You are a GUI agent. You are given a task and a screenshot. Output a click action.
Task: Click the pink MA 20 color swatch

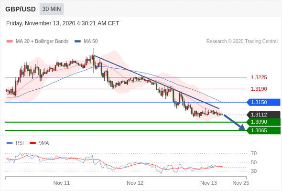pyautogui.click(x=10, y=42)
